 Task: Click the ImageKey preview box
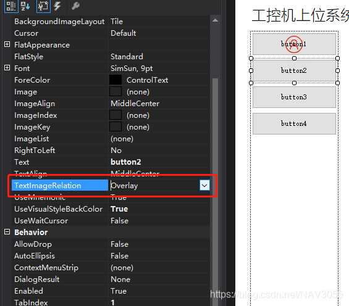(116, 127)
